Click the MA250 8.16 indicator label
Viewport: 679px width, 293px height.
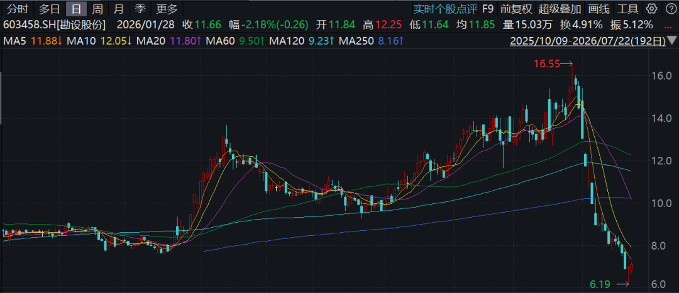click(372, 41)
